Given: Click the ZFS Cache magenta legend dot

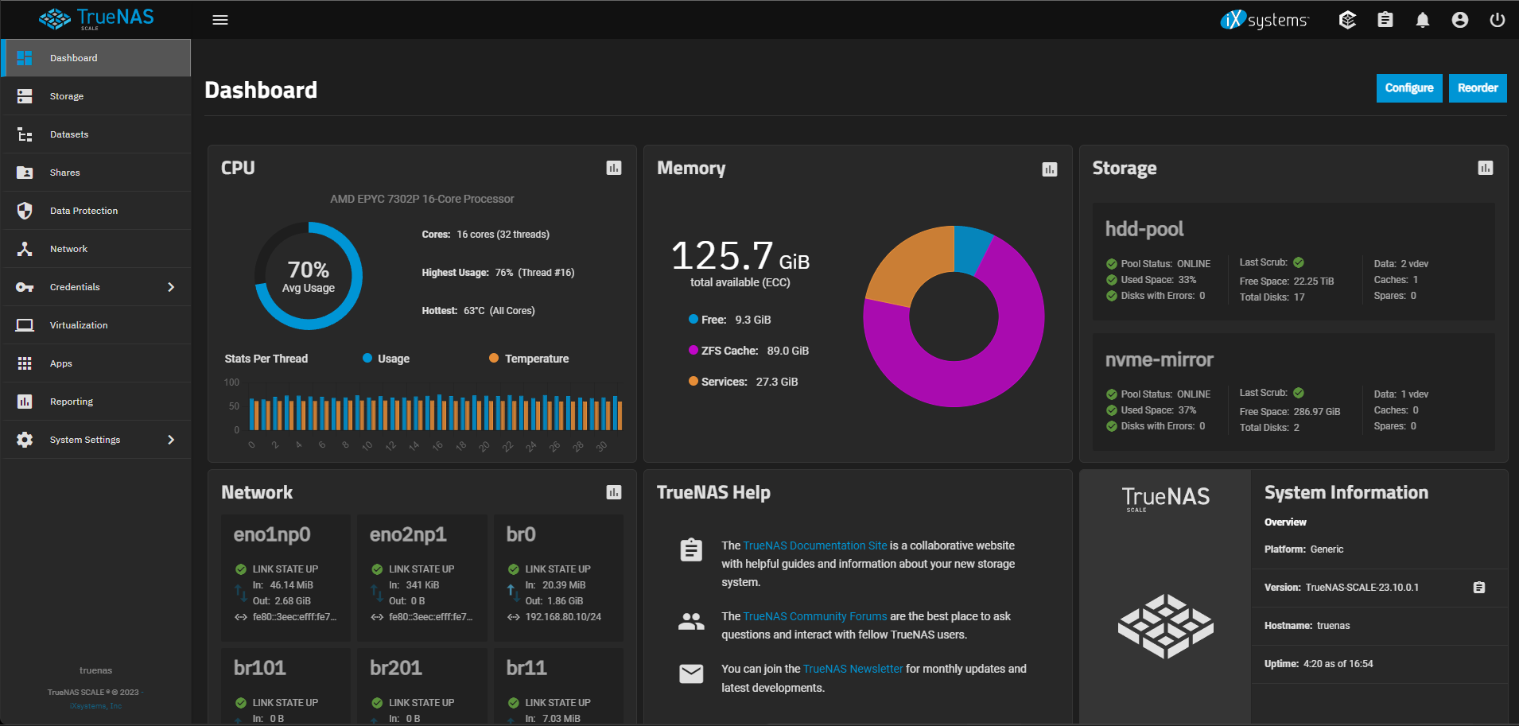Looking at the screenshot, I should (x=693, y=351).
